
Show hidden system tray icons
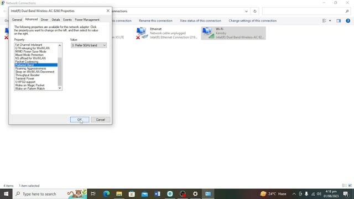[294, 194]
